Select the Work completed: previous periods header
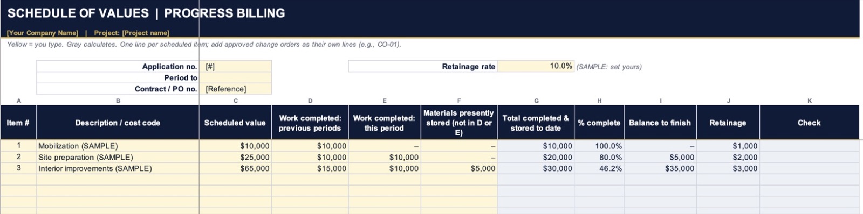The image size is (863, 214). click(x=310, y=123)
